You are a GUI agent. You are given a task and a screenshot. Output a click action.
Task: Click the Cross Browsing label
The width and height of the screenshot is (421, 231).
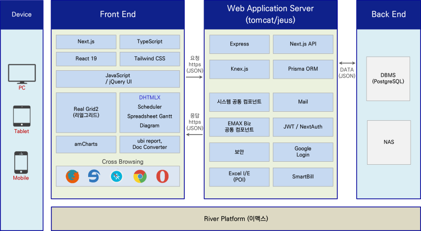123,162
